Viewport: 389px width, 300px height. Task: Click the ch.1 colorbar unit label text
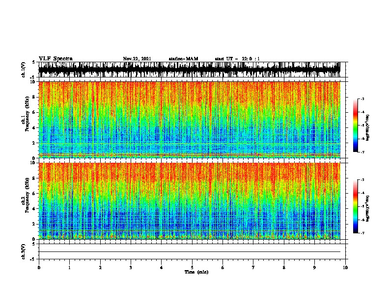[368, 127]
